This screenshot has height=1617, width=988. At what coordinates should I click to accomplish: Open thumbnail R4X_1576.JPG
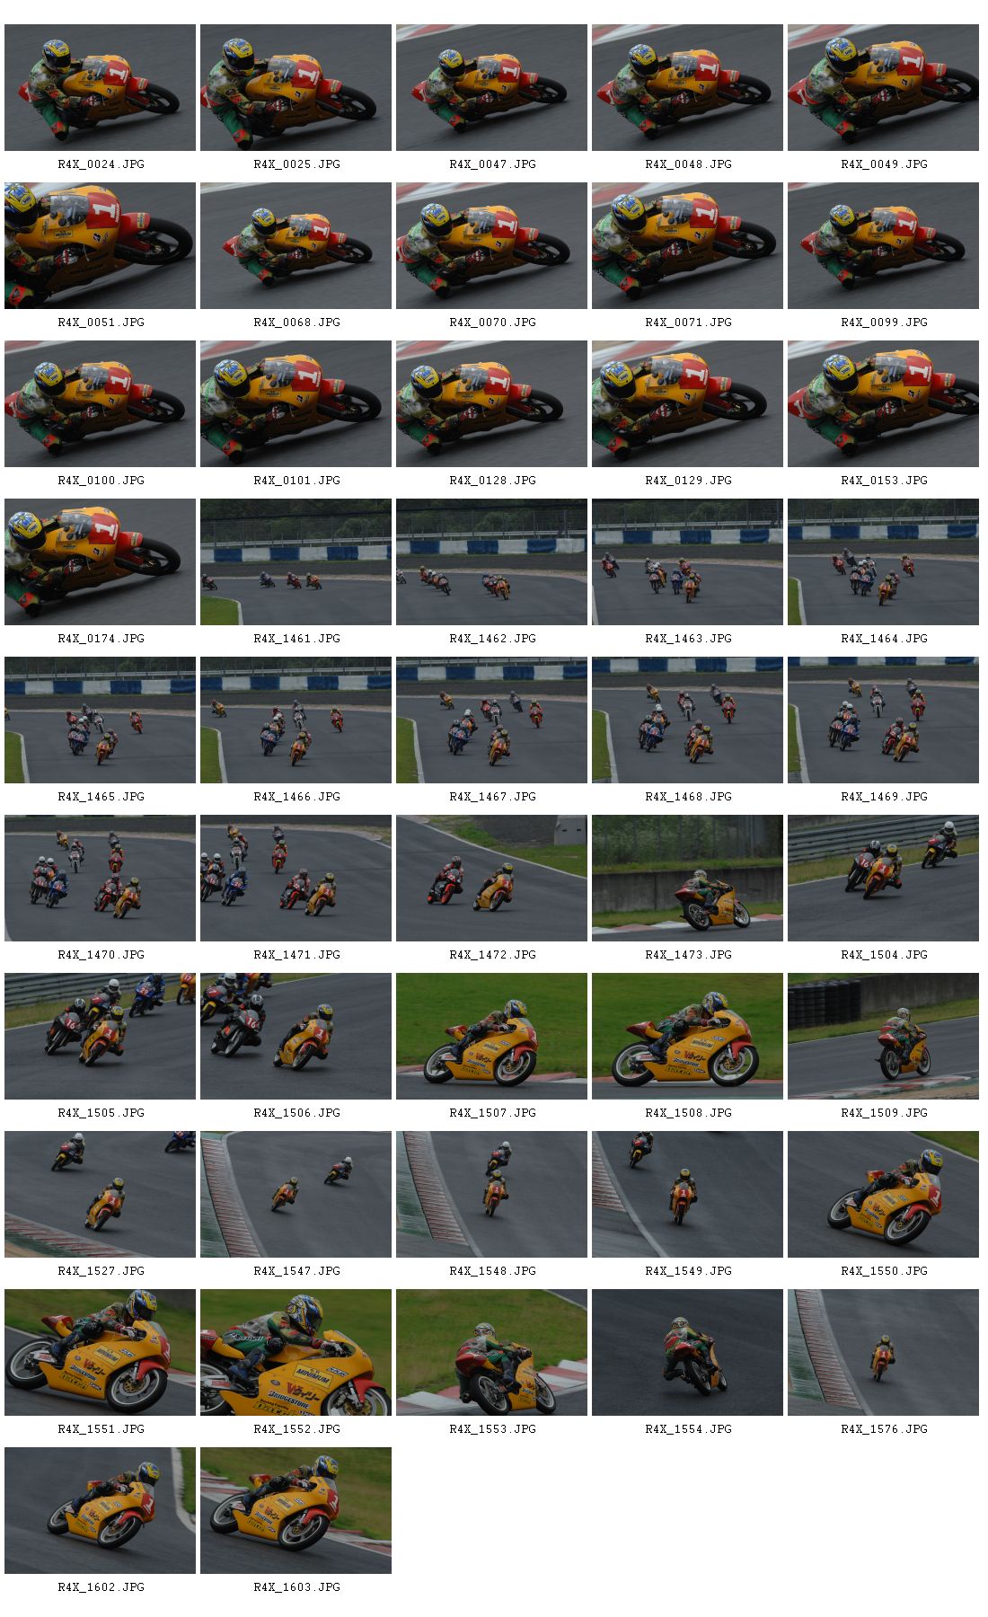click(883, 1352)
